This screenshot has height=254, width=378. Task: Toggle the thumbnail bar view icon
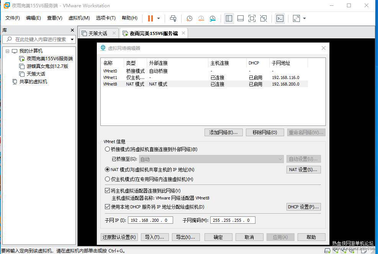click(241, 18)
